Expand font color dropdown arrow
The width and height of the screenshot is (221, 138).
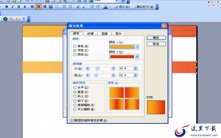[110, 7]
